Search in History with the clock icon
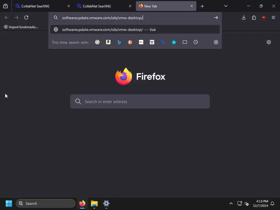This screenshot has height=210, width=280. (x=196, y=42)
